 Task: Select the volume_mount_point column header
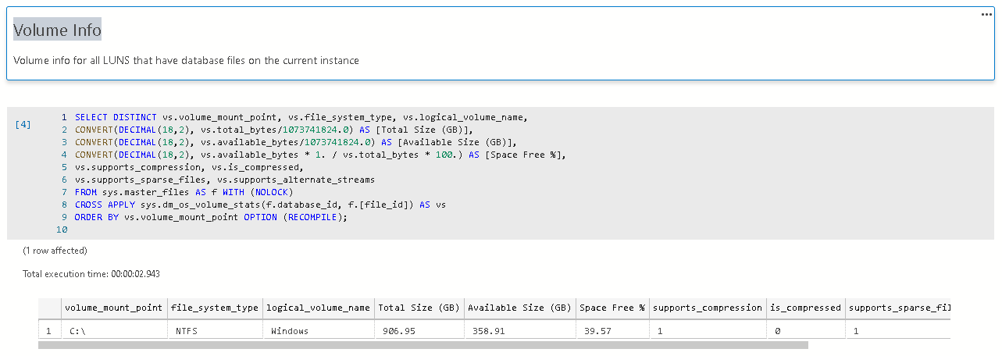coord(113,308)
